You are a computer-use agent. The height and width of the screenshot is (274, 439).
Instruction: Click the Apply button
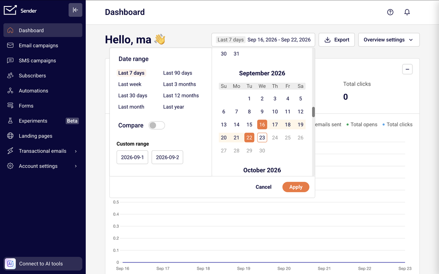click(296, 187)
